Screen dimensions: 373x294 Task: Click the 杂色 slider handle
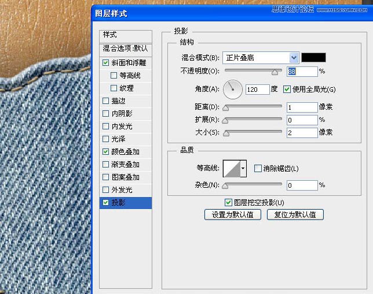click(225, 186)
